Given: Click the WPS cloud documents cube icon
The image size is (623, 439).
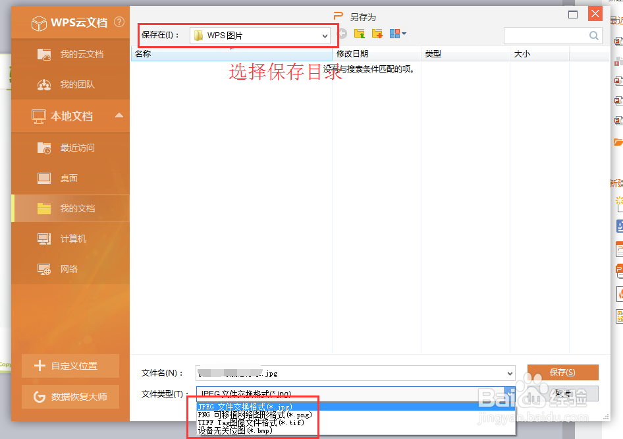Looking at the screenshot, I should coord(39,23).
